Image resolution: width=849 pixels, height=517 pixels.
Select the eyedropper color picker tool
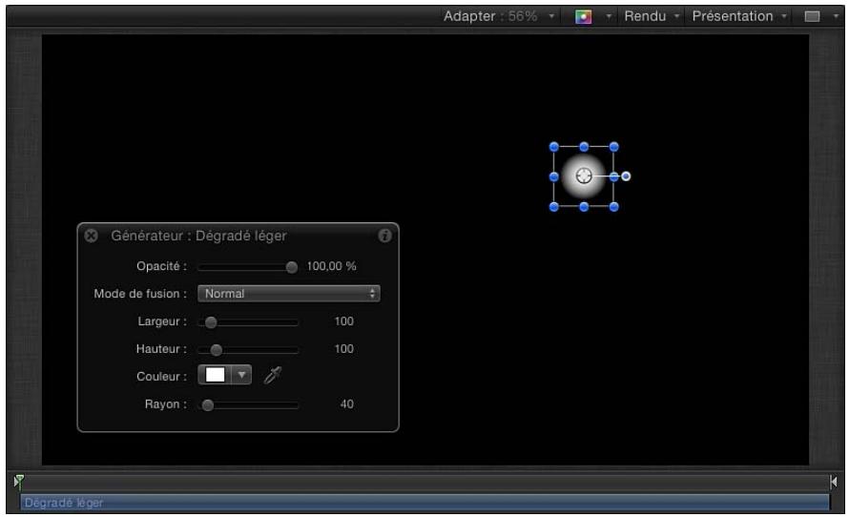coord(273,375)
